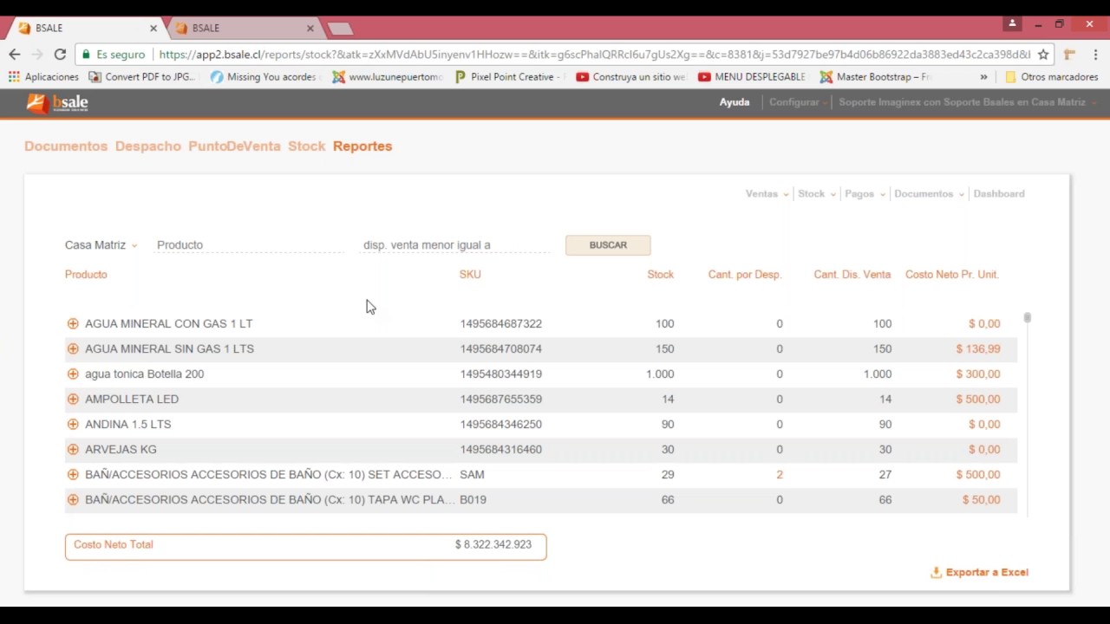The width and height of the screenshot is (1110, 624).
Task: Open the Dashboard link
Action: coord(998,194)
